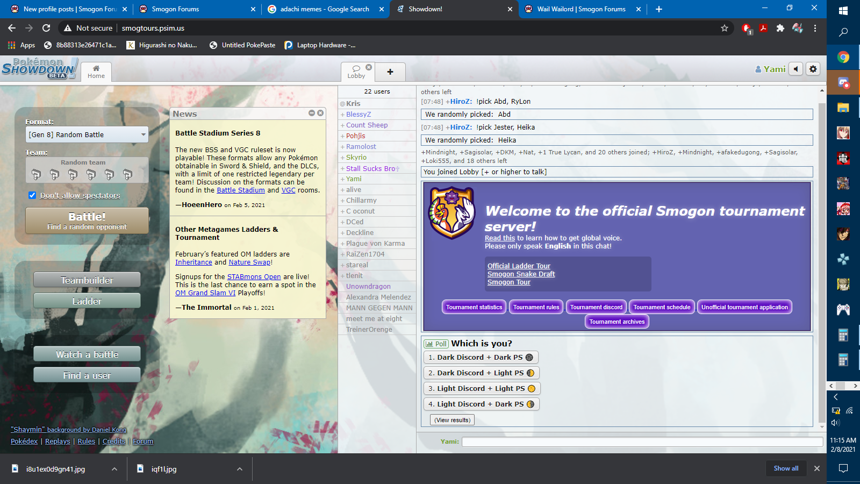This screenshot has width=860, height=484.
Task: Open the Format dropdown for Random Battle
Action: tap(87, 134)
